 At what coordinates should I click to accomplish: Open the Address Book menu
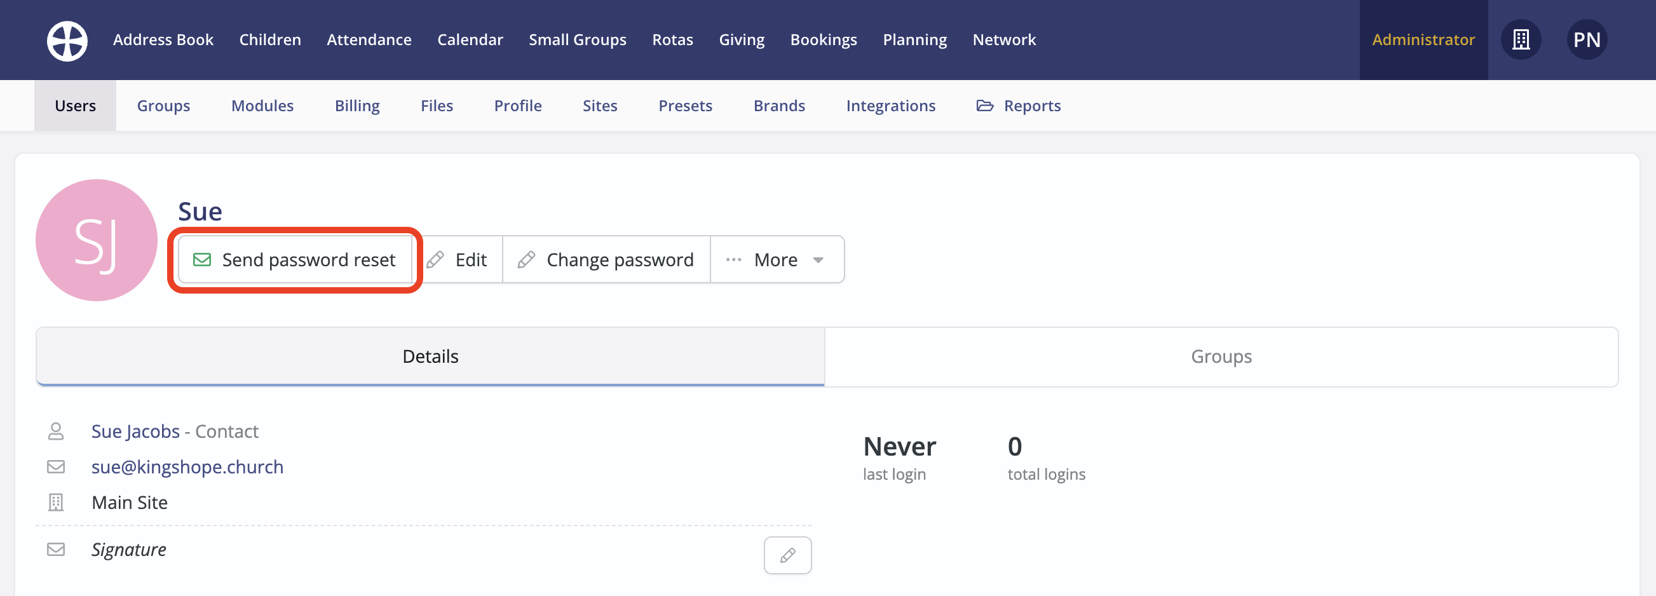click(163, 39)
